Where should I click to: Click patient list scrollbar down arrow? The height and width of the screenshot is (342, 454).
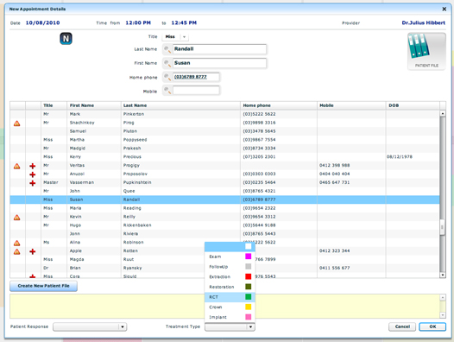coord(443,275)
